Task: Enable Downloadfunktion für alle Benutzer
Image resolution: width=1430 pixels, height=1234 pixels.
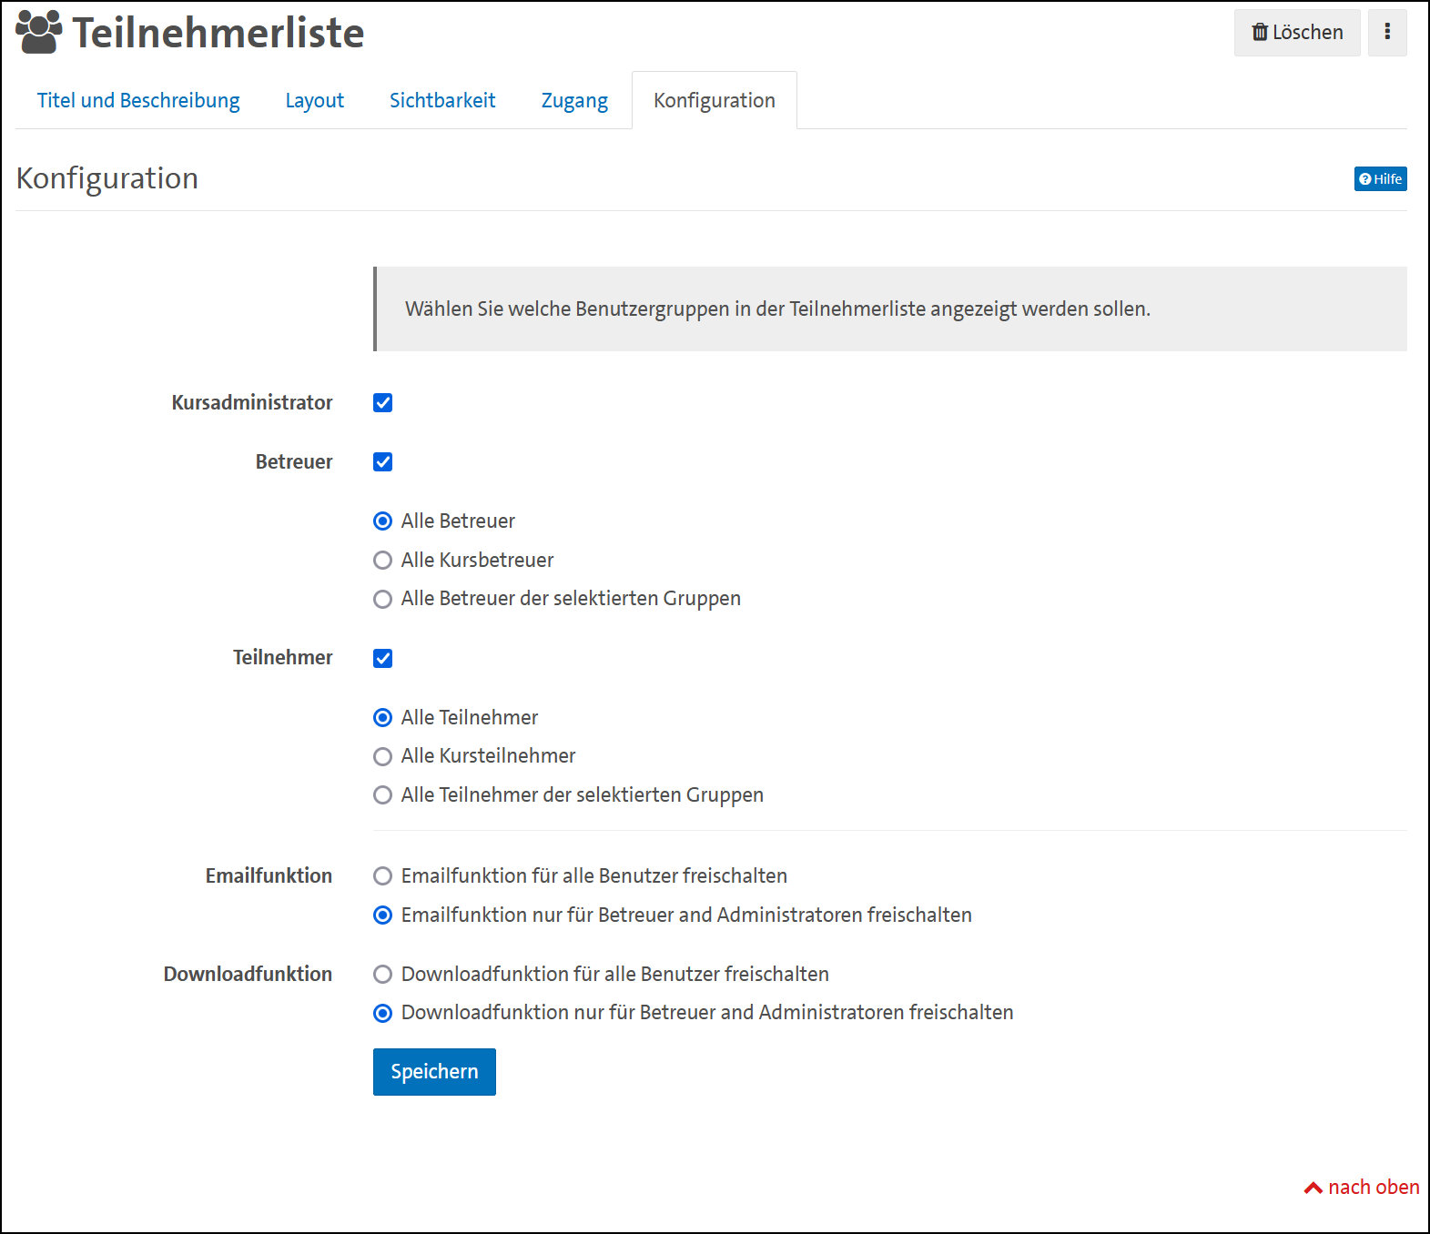Action: 383,974
